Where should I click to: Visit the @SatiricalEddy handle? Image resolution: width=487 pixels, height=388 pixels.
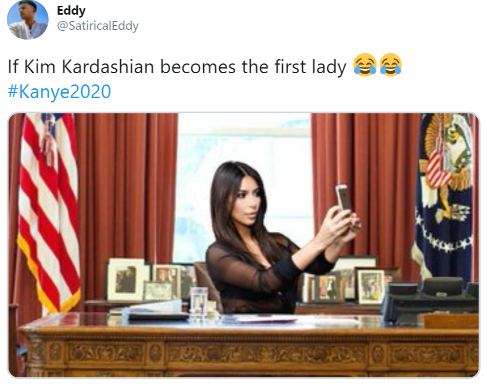[98, 25]
